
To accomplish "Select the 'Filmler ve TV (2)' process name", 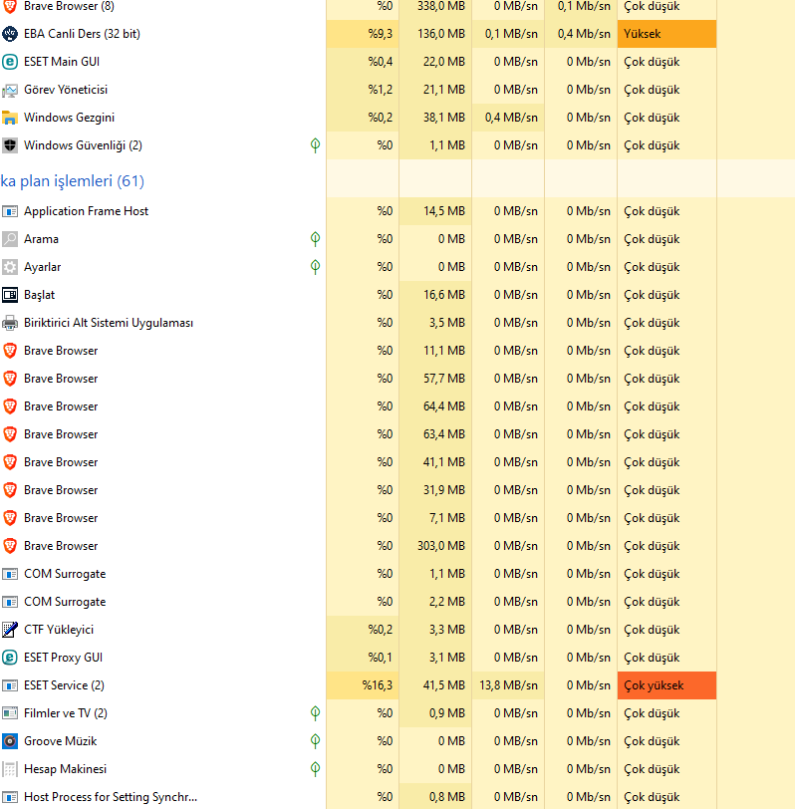I will [66, 713].
